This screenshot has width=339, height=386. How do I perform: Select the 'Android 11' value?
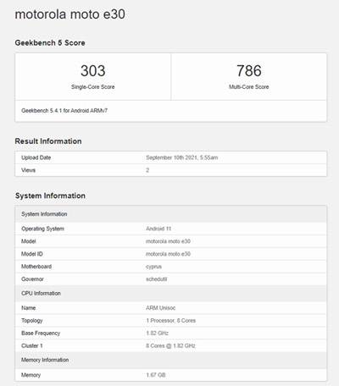click(x=158, y=229)
